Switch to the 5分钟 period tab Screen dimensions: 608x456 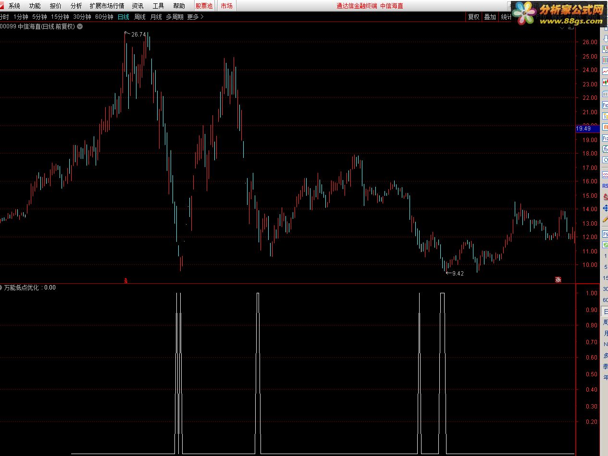(39, 17)
